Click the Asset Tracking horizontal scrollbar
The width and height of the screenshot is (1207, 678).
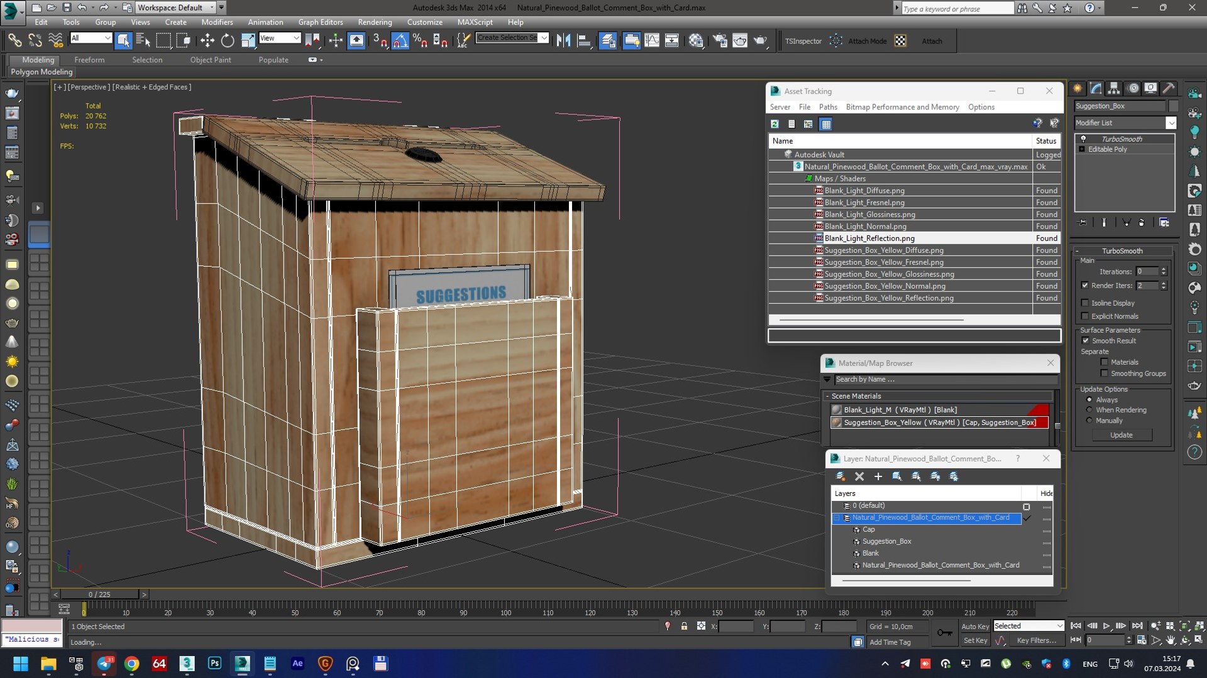click(x=871, y=320)
